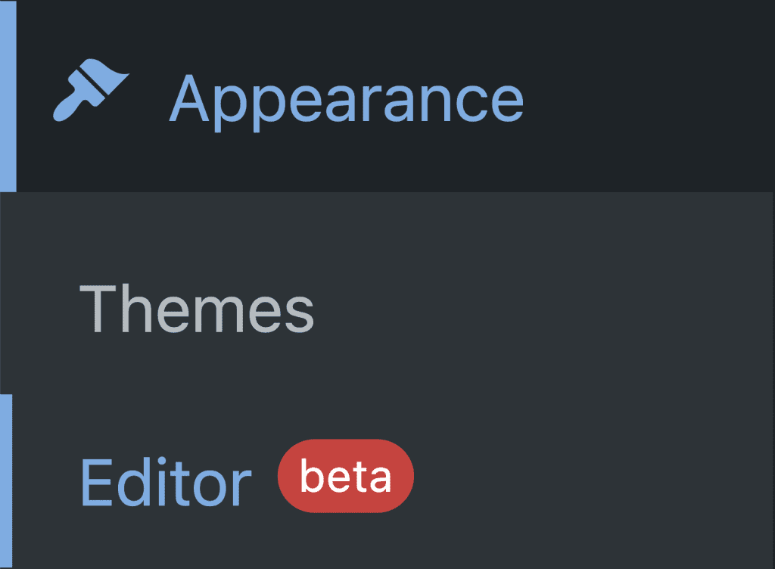
Task: Open the Themes submenu item
Action: 196,309
